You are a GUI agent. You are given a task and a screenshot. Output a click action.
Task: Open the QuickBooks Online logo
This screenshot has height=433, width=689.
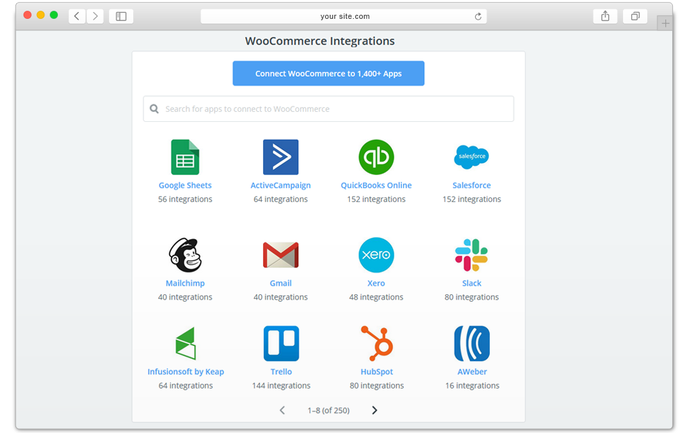(x=376, y=157)
